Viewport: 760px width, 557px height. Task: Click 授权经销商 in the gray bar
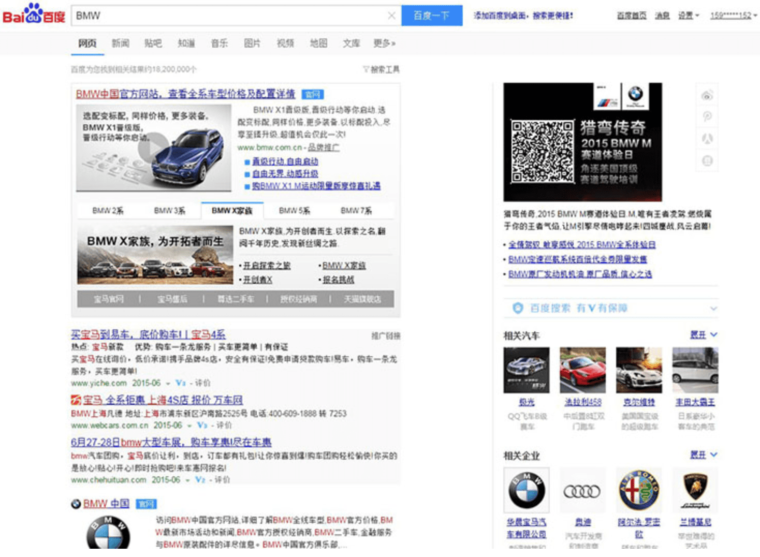299,299
